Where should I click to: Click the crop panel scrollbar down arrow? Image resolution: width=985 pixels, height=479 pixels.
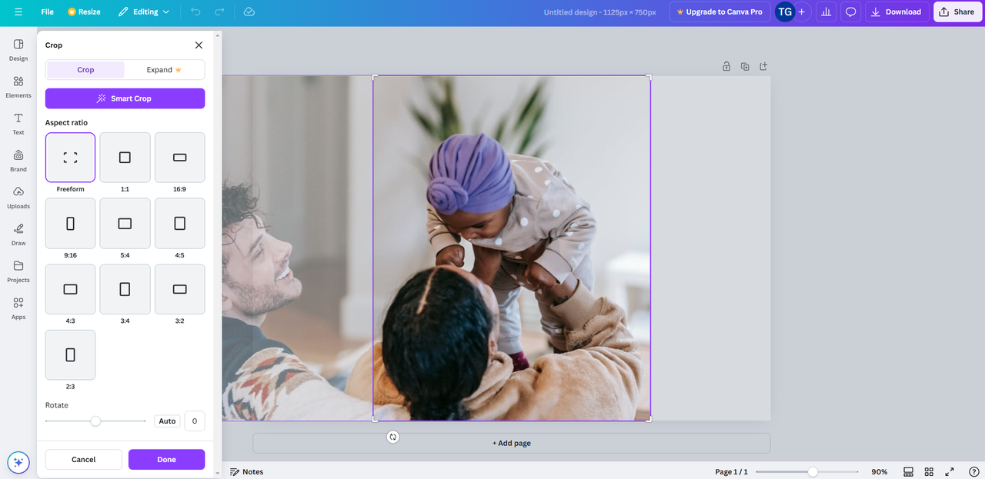point(217,473)
